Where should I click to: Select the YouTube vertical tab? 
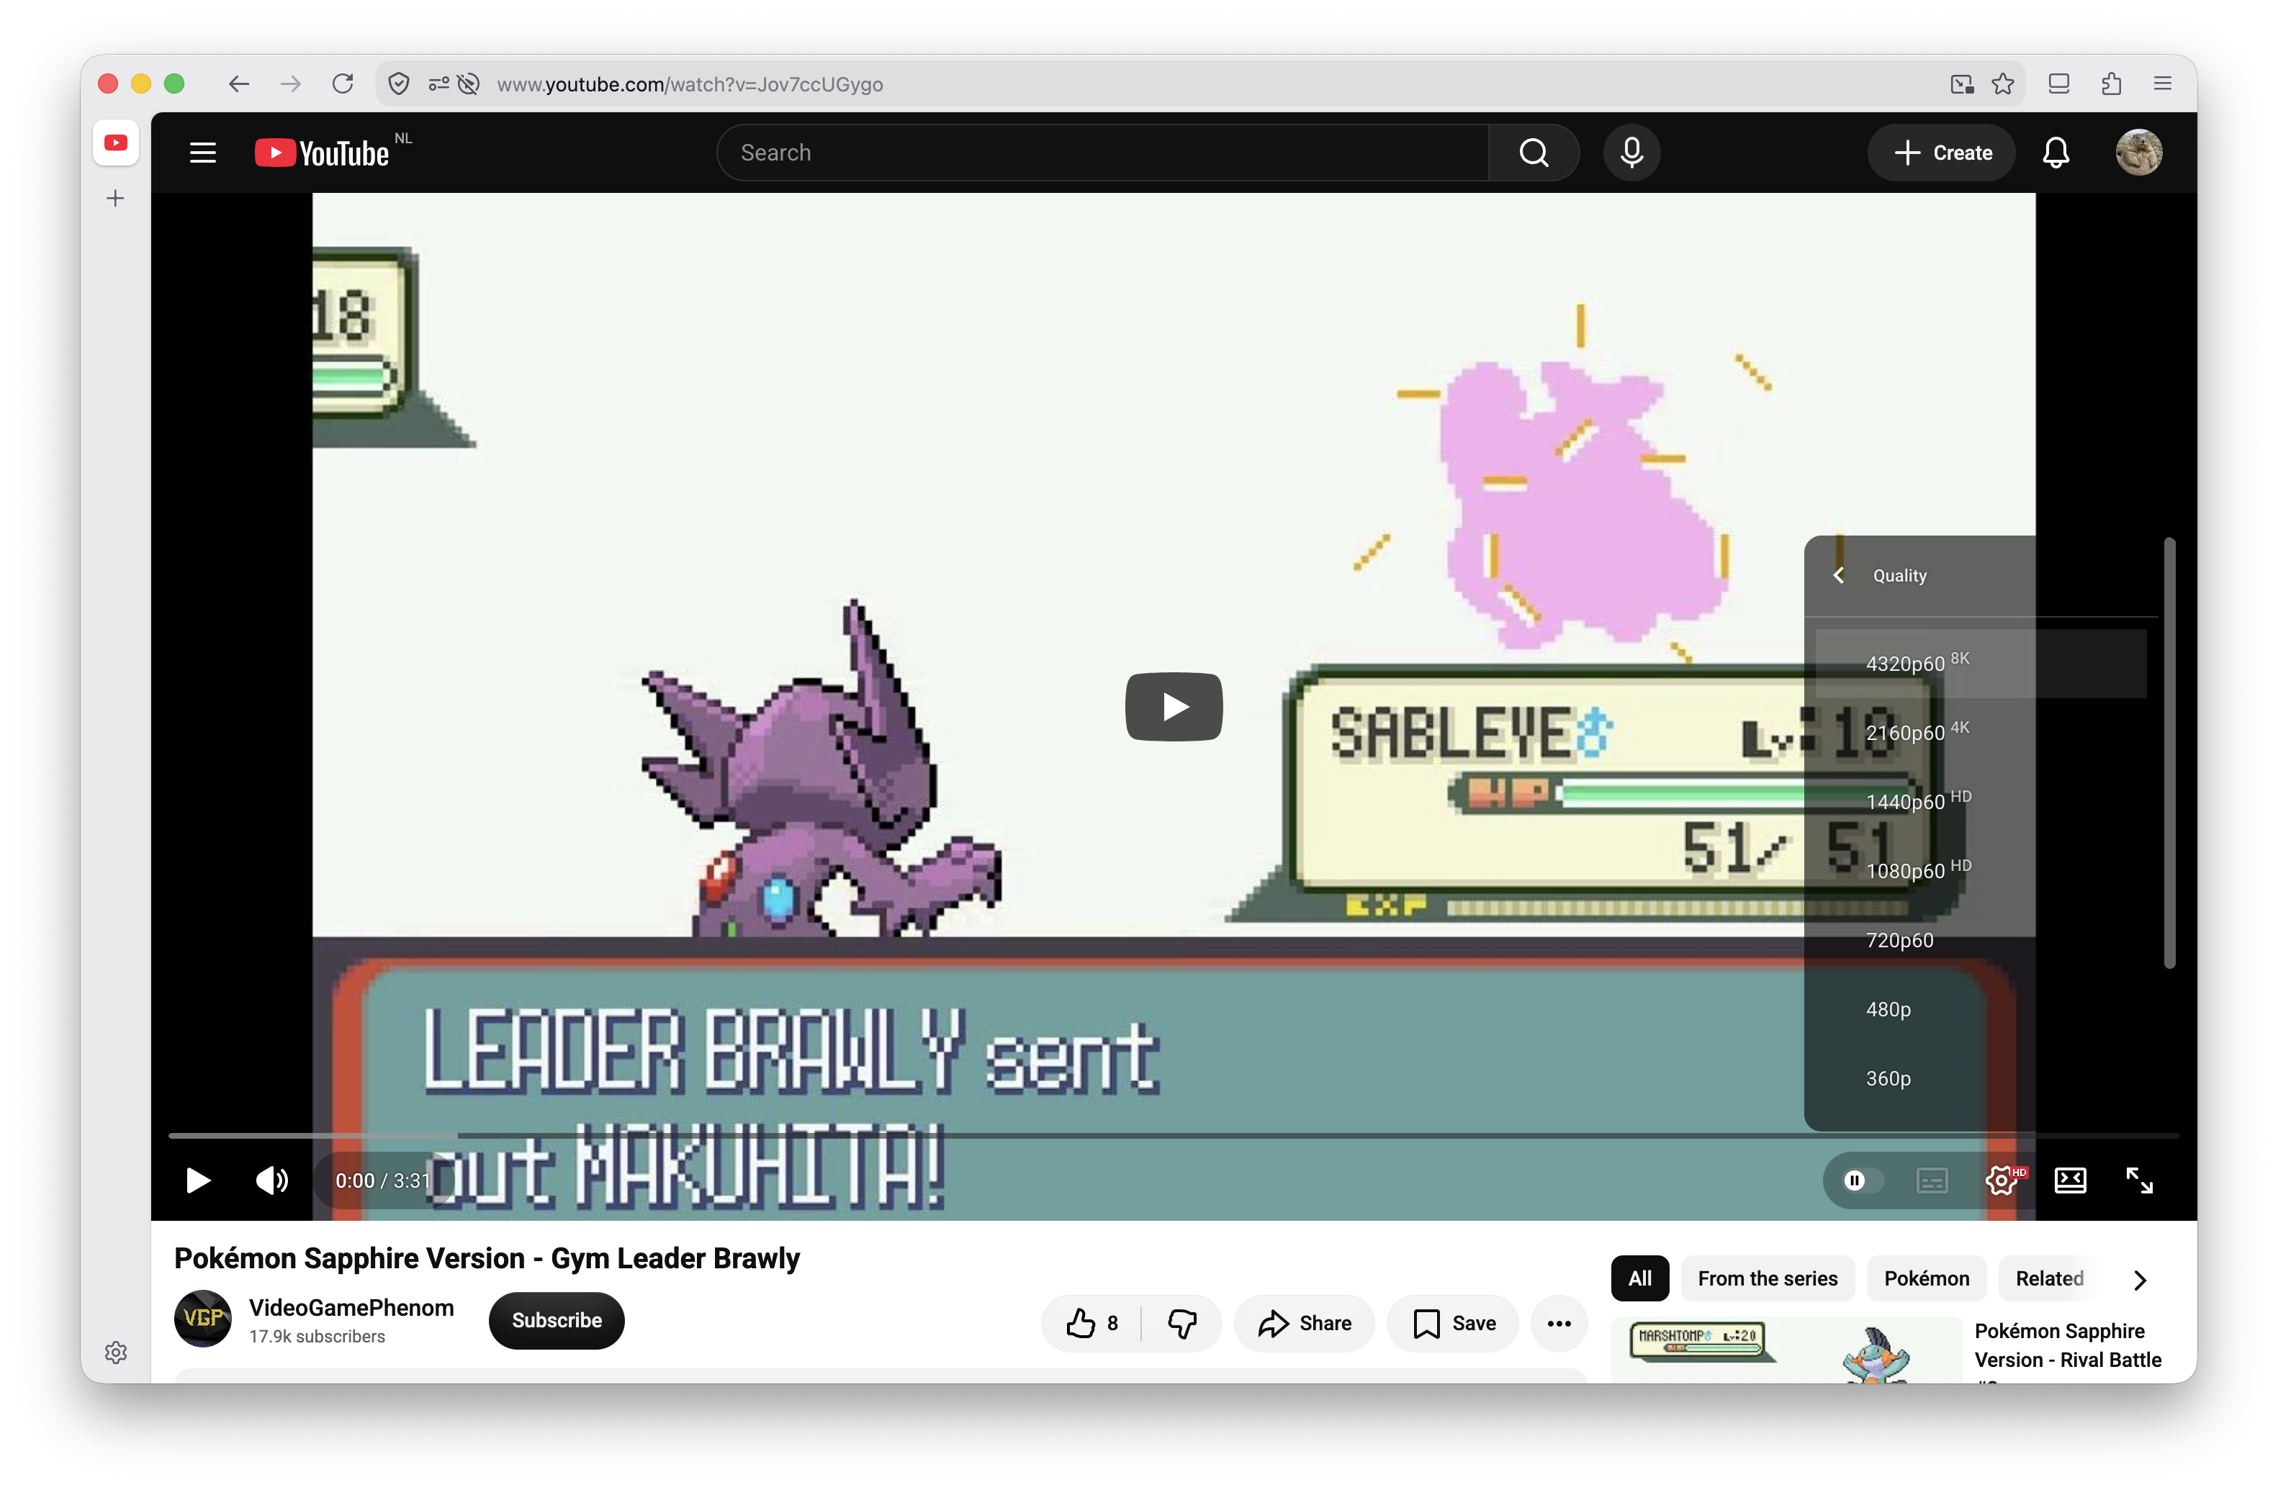pos(116,143)
